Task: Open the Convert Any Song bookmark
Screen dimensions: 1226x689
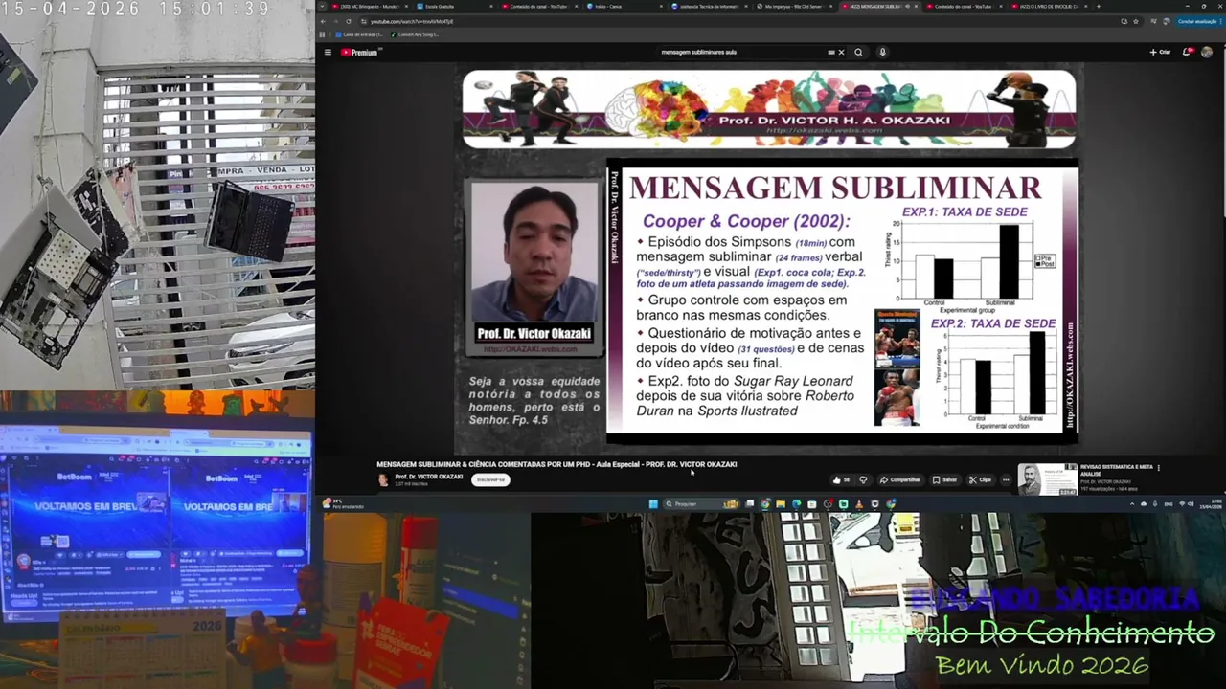Action: [416, 34]
